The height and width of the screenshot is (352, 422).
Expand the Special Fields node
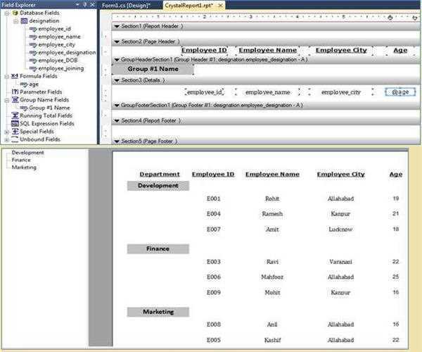[x=6, y=132]
